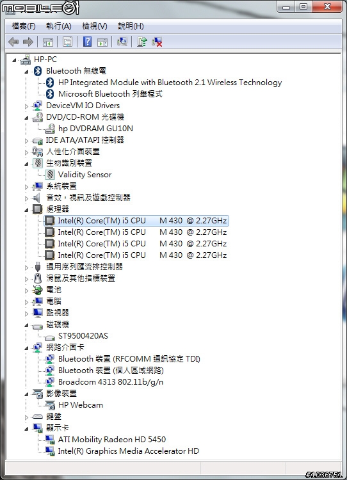Select Bluetooth 裝置 (RFCOMM 通訊協定 TDI)

[129, 359]
